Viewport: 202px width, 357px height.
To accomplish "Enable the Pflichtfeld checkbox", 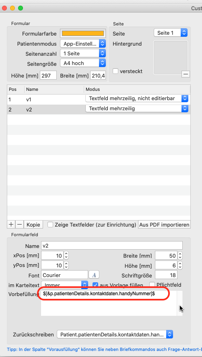I will [x=152, y=285].
